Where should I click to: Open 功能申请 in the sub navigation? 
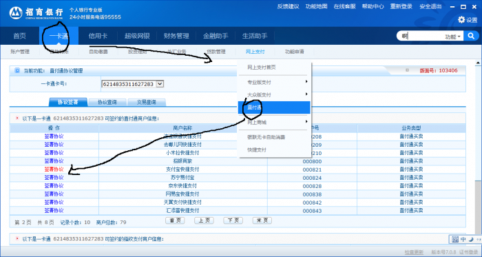coord(295,52)
